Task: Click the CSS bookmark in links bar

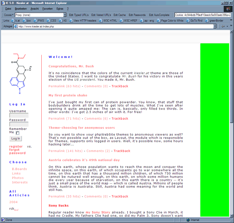Action: 53,21
